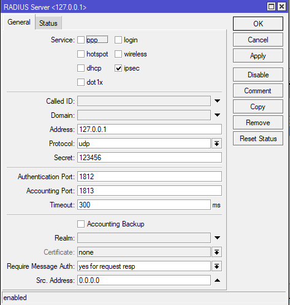
Task: Enable the wireless service checkbox
Action: pyautogui.click(x=118, y=54)
